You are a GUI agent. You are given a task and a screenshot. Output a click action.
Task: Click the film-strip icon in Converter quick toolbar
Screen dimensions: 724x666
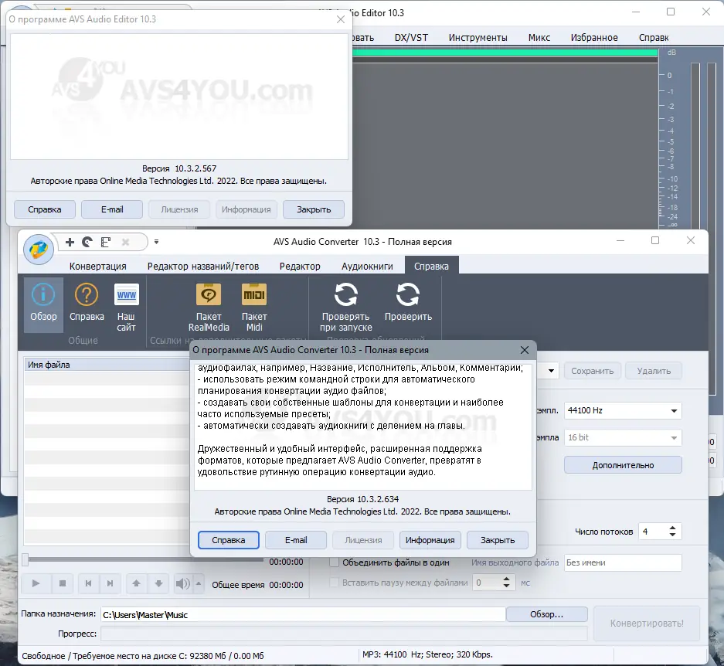tap(106, 242)
